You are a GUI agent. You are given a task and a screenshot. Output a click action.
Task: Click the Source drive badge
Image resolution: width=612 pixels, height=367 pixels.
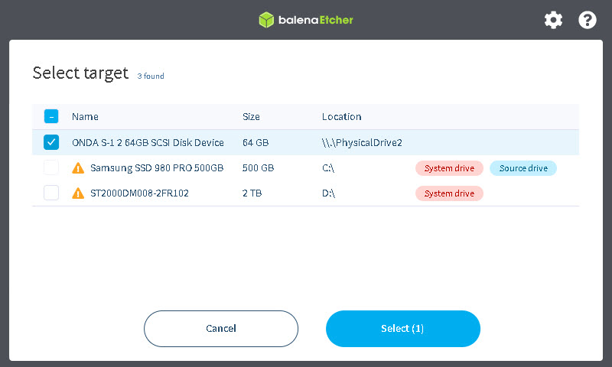click(523, 168)
